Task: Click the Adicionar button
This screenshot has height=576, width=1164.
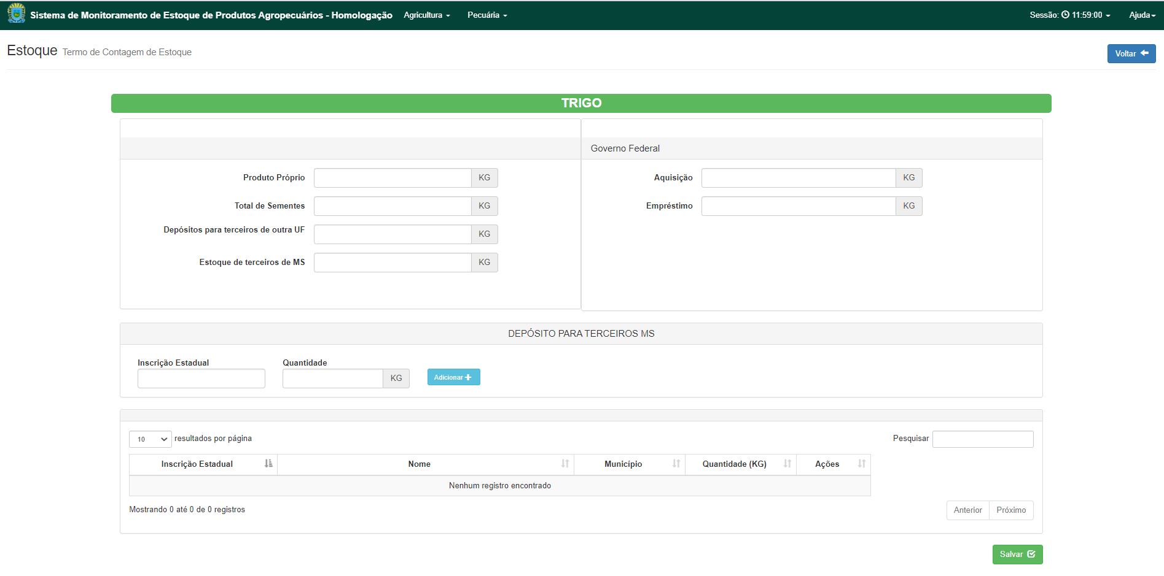Action: point(453,377)
